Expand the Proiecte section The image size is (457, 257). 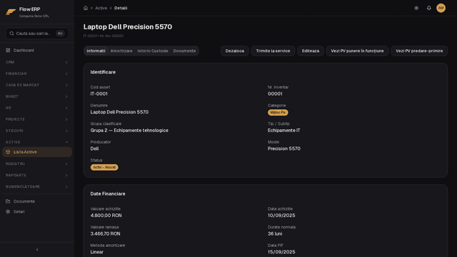[37, 119]
